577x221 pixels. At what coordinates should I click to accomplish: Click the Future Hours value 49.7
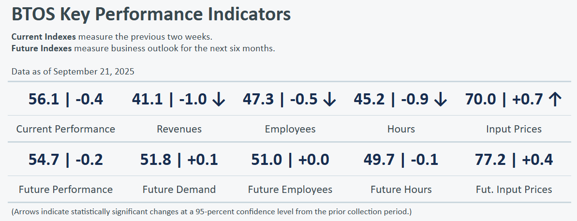379,160
